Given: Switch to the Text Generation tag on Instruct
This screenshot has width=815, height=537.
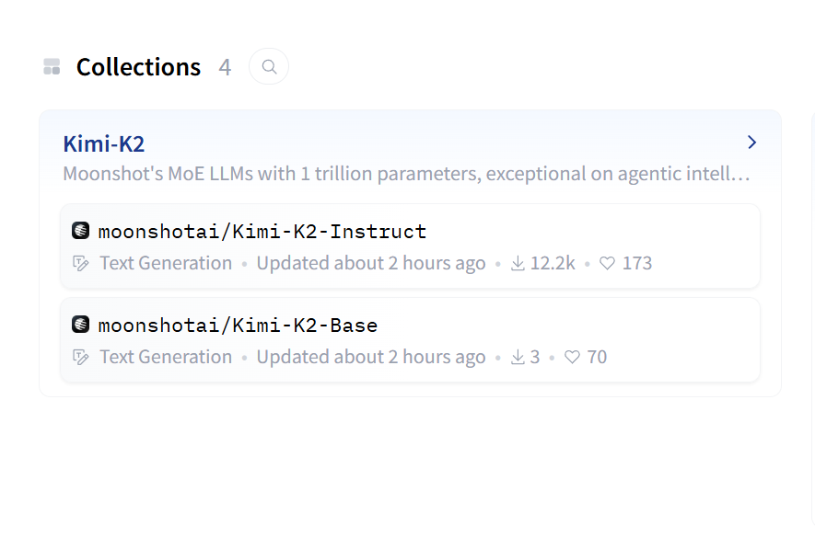Looking at the screenshot, I should click(166, 263).
